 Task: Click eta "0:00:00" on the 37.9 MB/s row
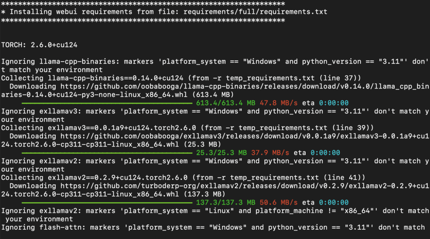coord(325,152)
